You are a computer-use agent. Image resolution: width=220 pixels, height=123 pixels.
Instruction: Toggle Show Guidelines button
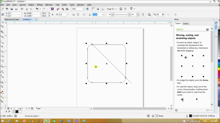click(x=102, y=9)
